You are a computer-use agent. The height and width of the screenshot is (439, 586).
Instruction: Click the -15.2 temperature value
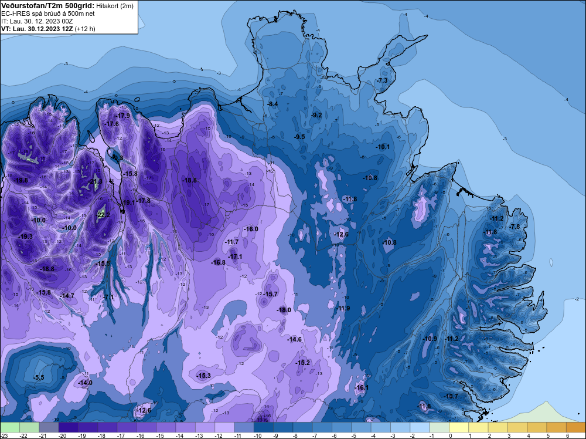(302, 363)
